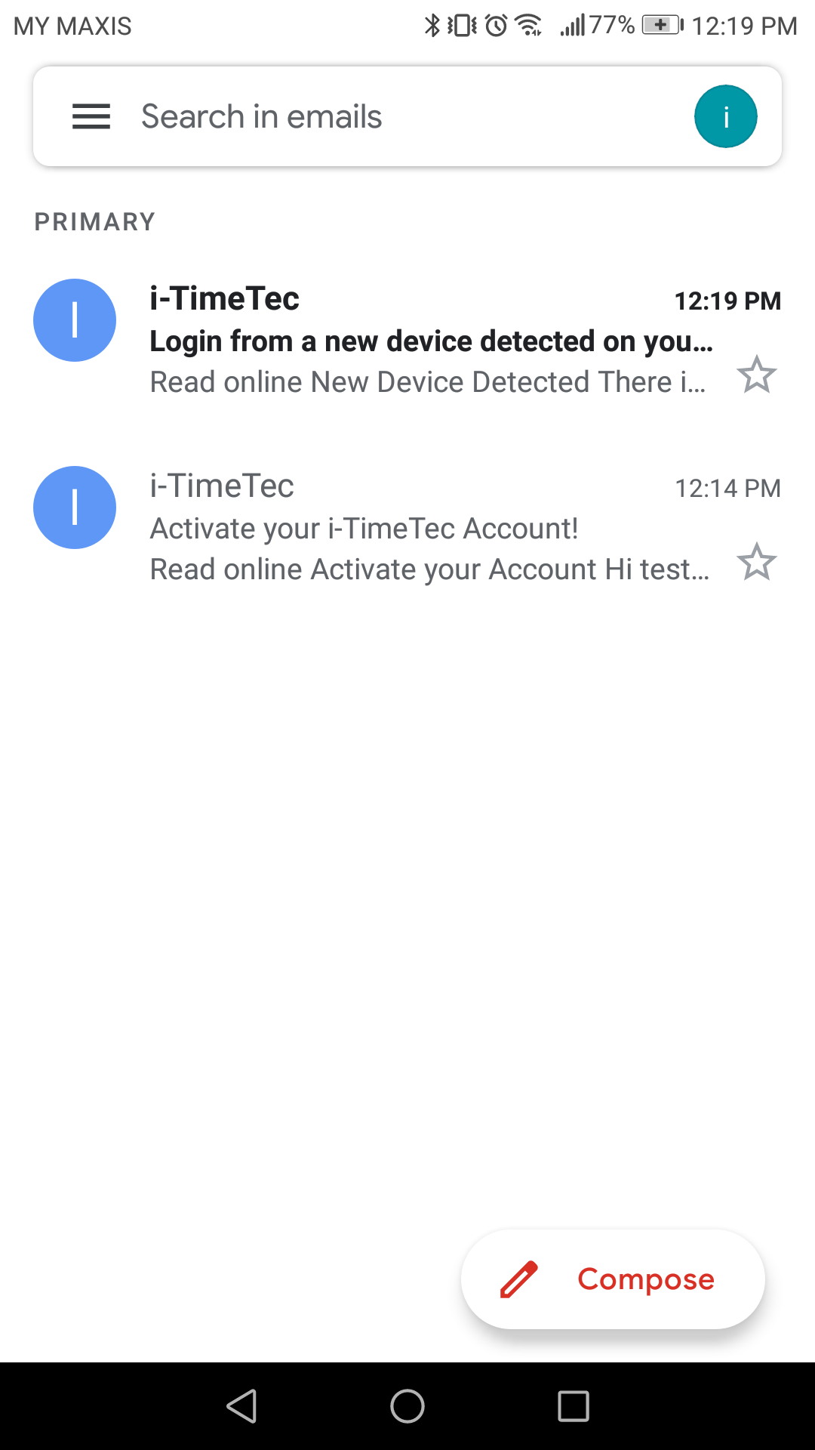Tap the Wi-Fi status icon

click(x=528, y=26)
